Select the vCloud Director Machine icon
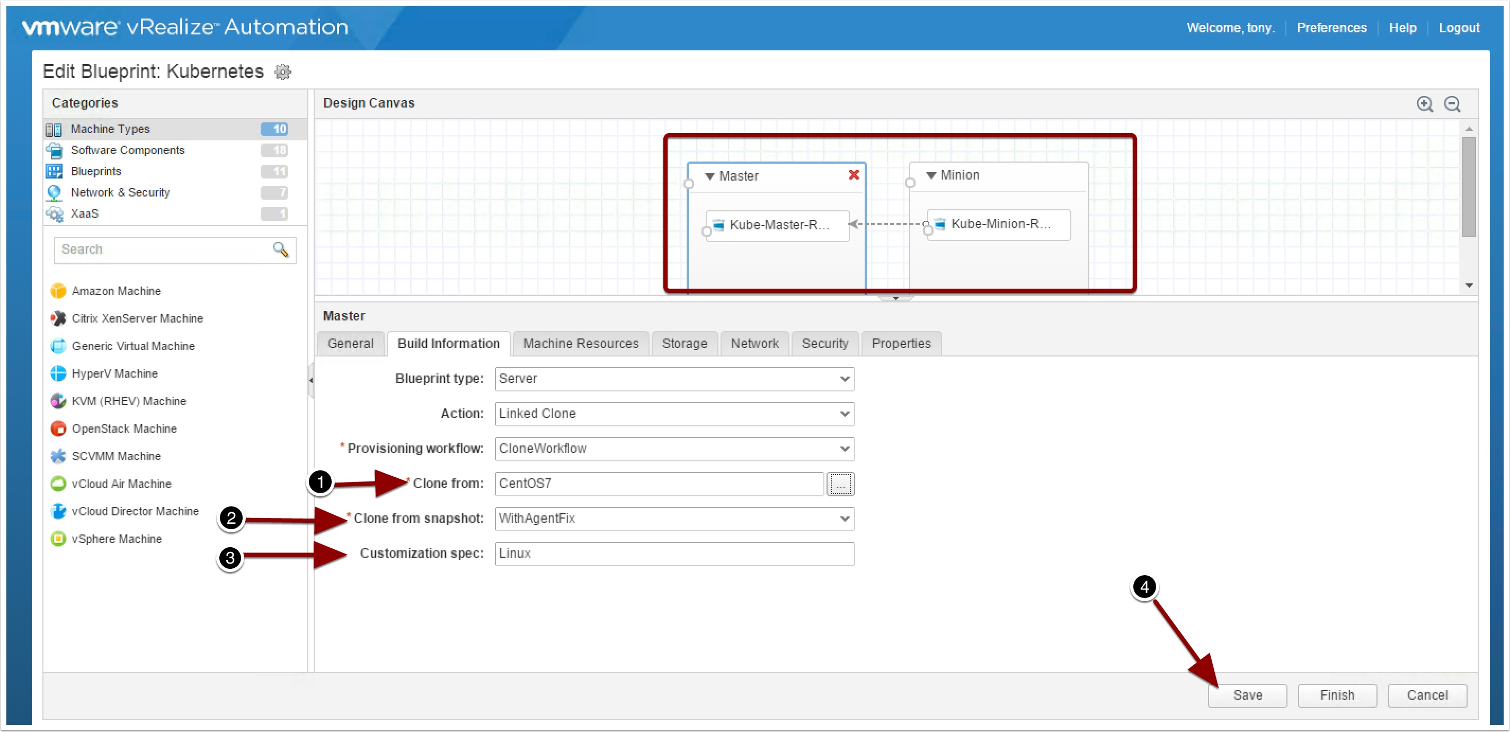The height and width of the screenshot is (732, 1510). [58, 511]
